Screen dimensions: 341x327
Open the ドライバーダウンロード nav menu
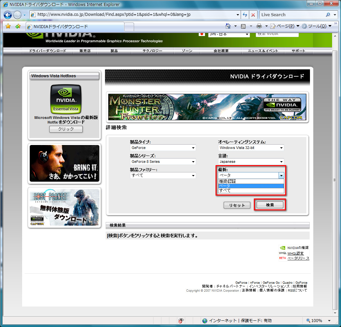pyautogui.click(x=48, y=51)
